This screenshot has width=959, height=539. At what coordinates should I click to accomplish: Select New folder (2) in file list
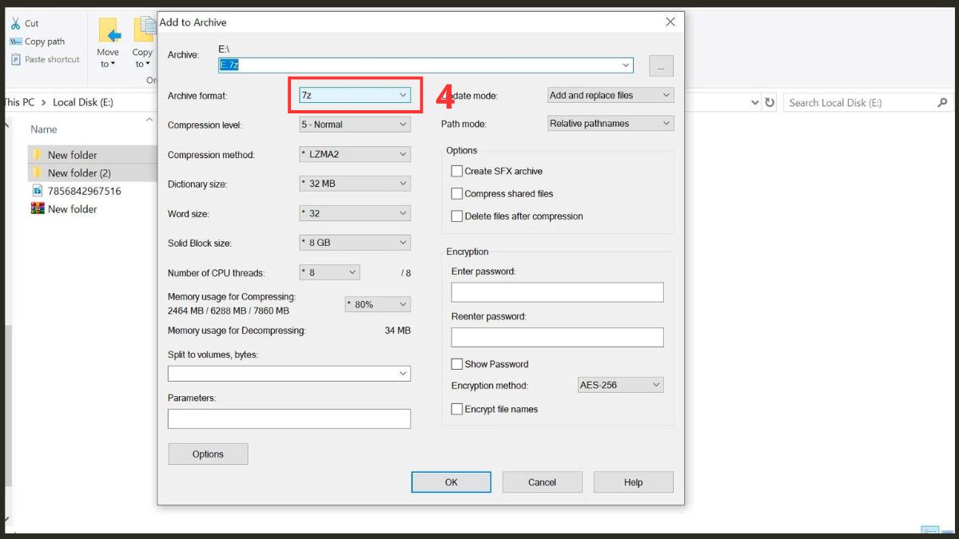click(79, 172)
